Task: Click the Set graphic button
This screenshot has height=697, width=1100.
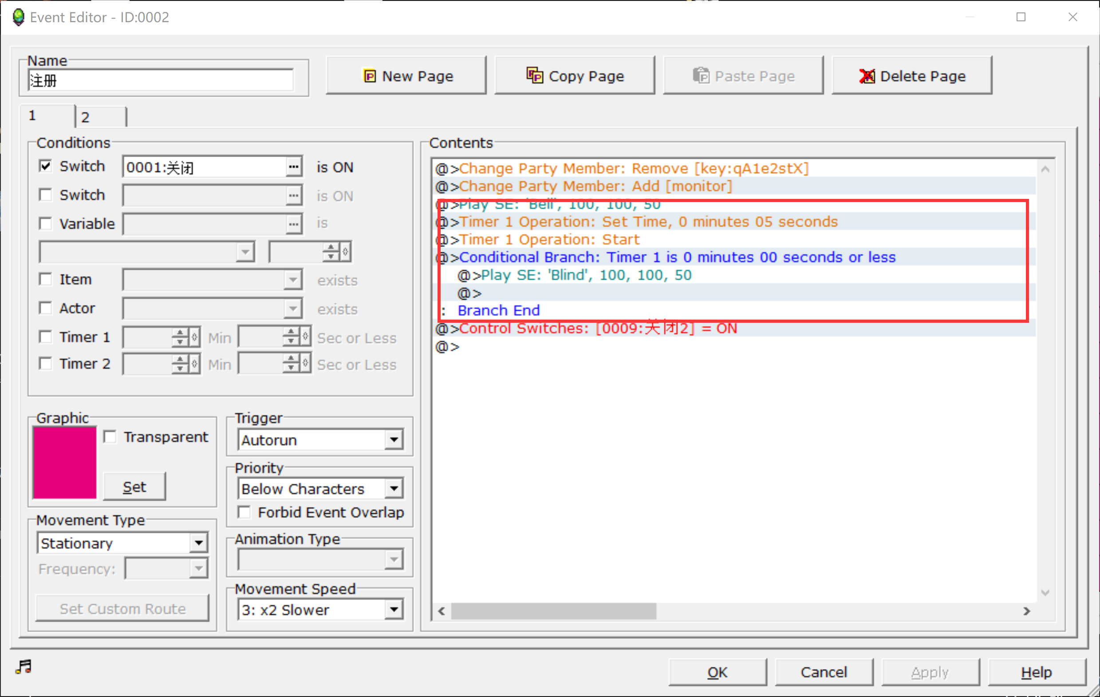Action: coord(134,487)
